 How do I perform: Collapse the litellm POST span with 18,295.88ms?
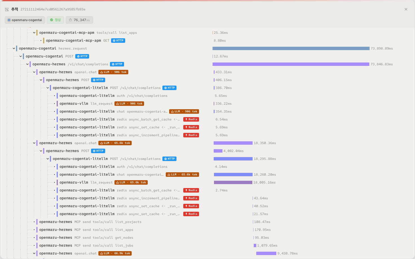(x=48, y=159)
